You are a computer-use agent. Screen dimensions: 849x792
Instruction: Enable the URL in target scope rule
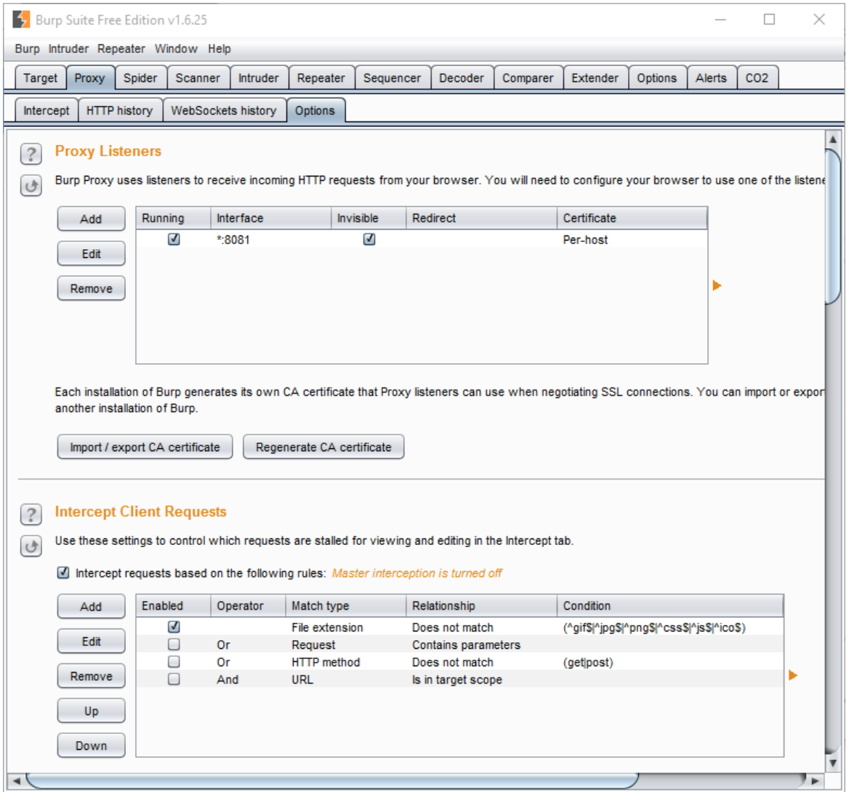[174, 679]
